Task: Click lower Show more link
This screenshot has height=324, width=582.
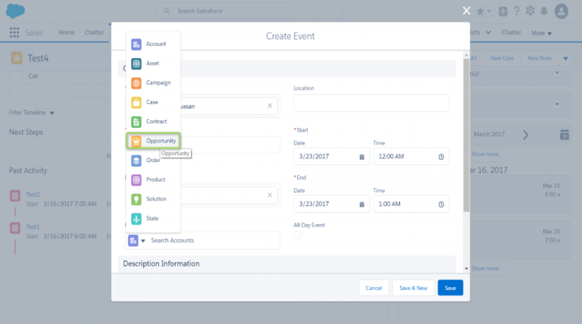Action: (x=485, y=269)
